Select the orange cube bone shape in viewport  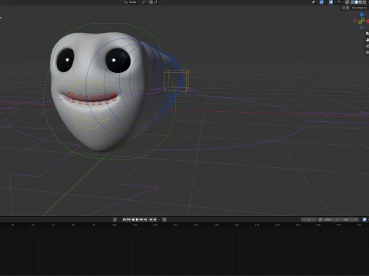176,80
